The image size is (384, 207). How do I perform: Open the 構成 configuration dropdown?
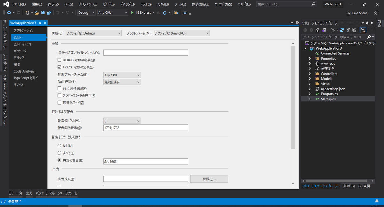pyautogui.click(x=93, y=33)
